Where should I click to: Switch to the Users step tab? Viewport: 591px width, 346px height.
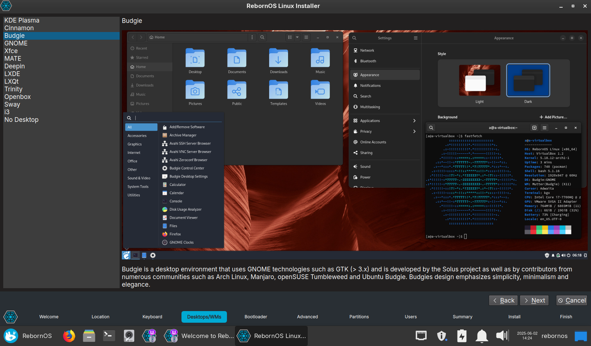(x=411, y=317)
